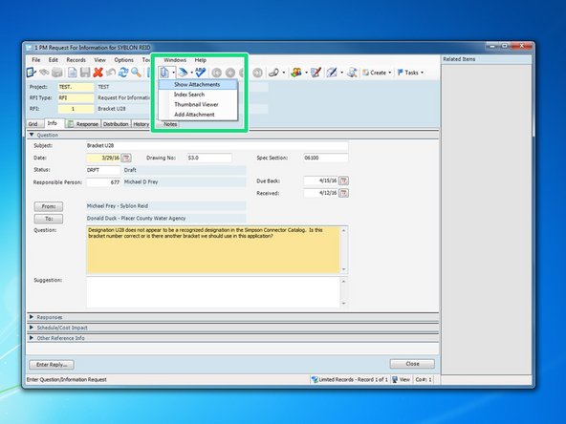The image size is (566, 424).
Task: Click the Limited Records status bar indicator
Action: click(x=349, y=379)
